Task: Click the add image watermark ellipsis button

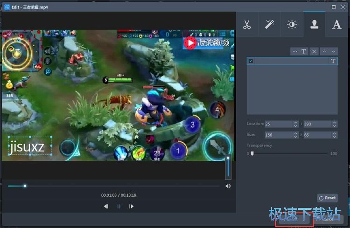Action: coord(294,51)
